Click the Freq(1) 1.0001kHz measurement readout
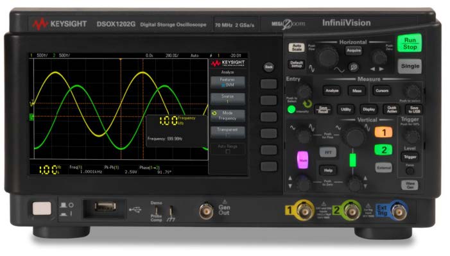 (85, 169)
